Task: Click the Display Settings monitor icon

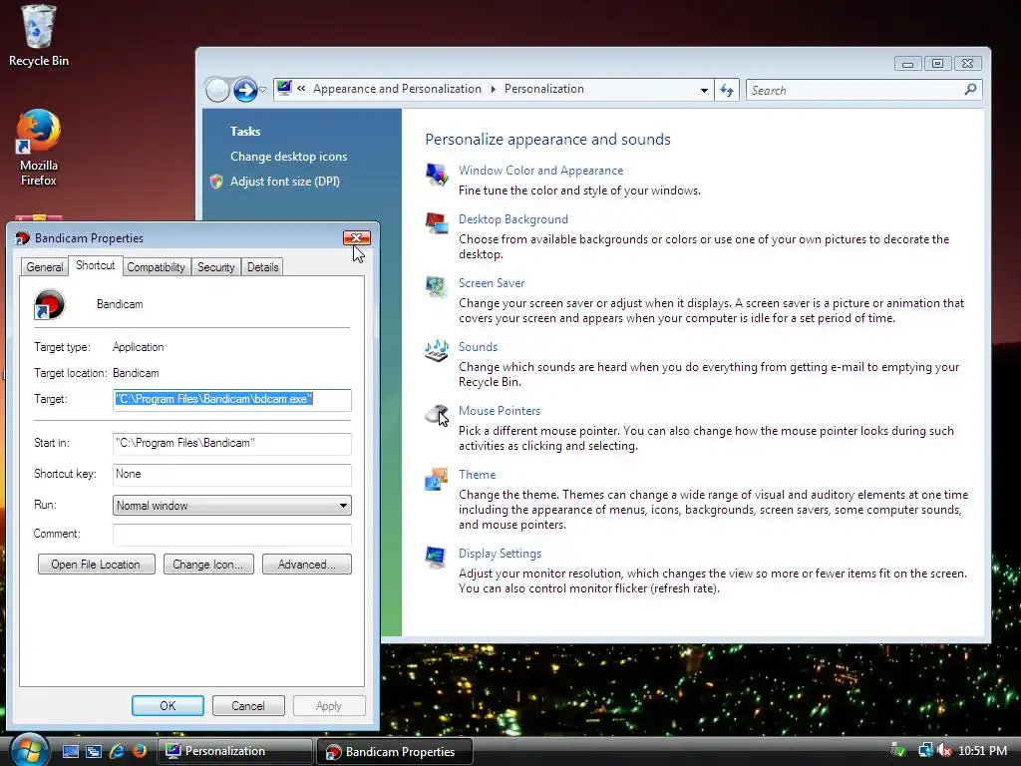Action: point(436,557)
